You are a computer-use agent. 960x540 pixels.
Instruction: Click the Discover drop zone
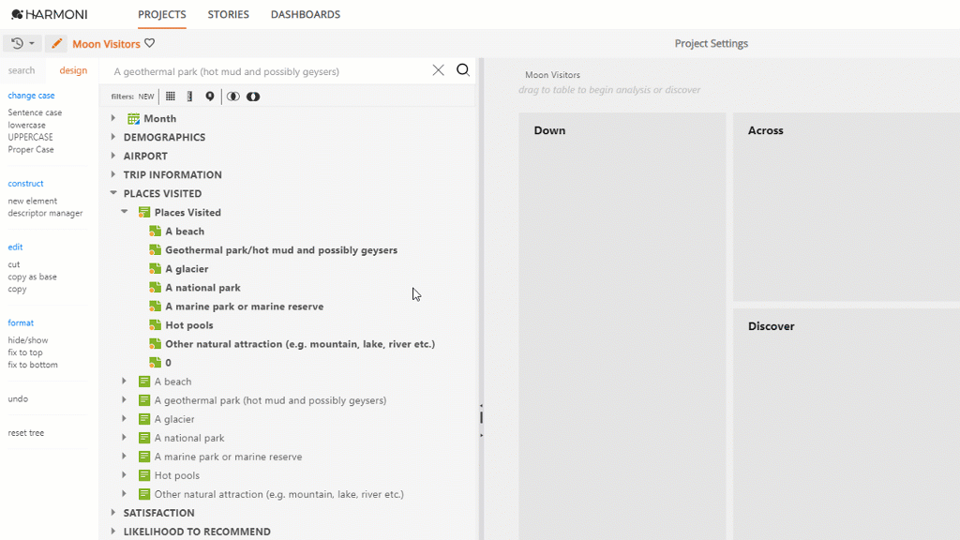pyautogui.click(x=847, y=425)
